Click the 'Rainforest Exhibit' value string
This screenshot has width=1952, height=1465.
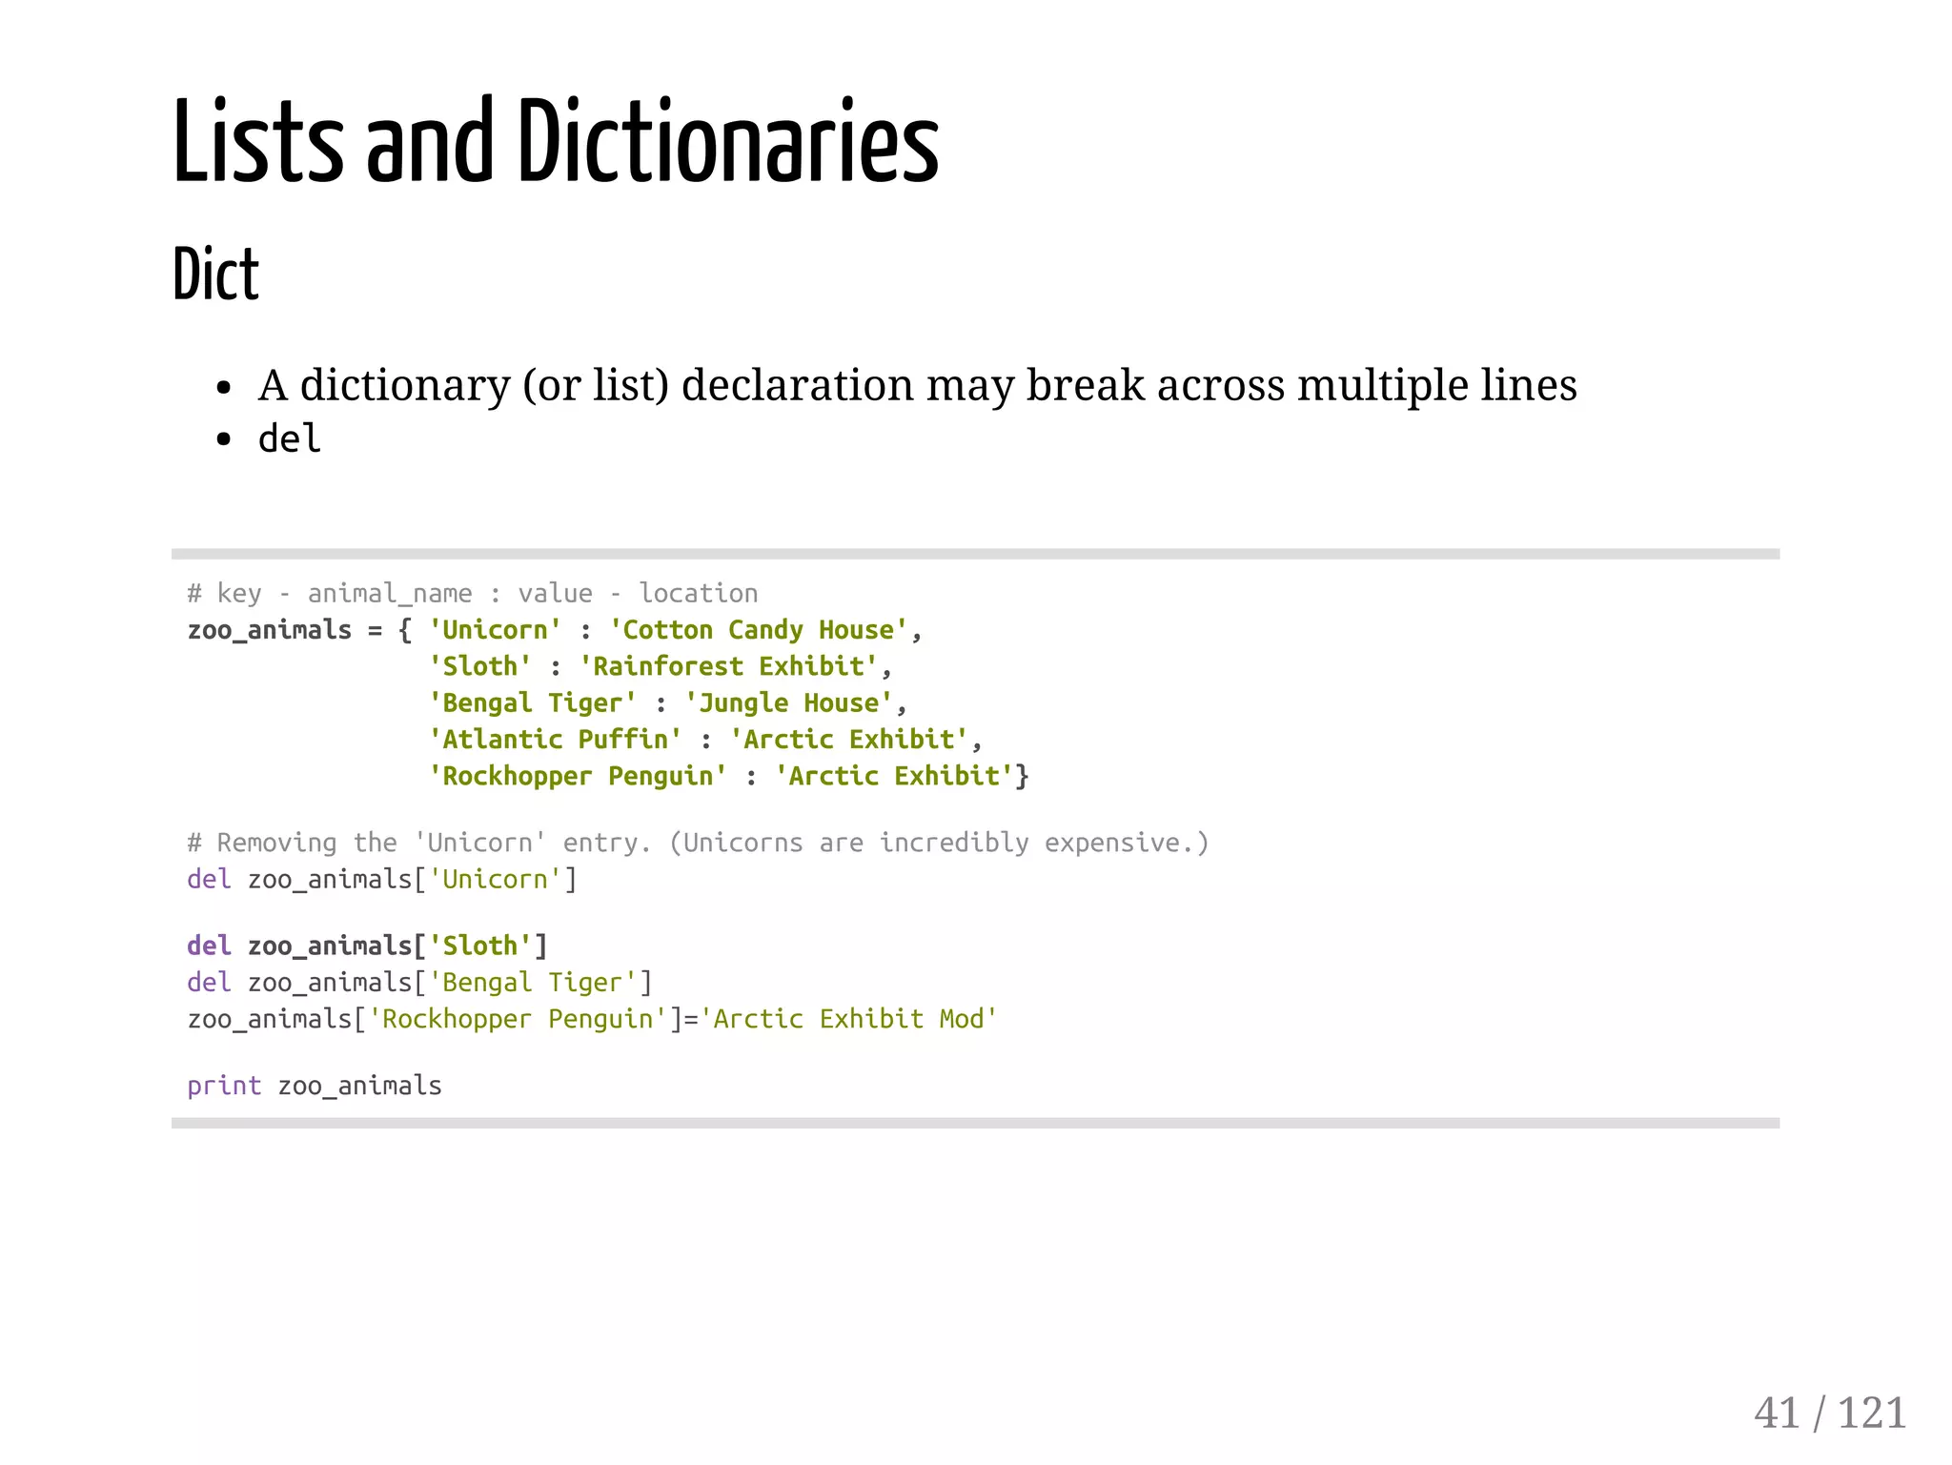coord(728,666)
